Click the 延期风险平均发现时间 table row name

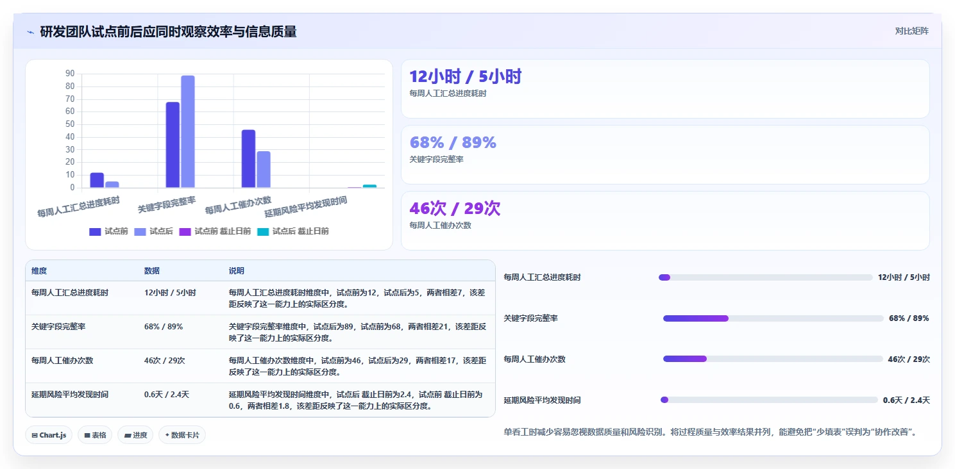click(x=70, y=394)
